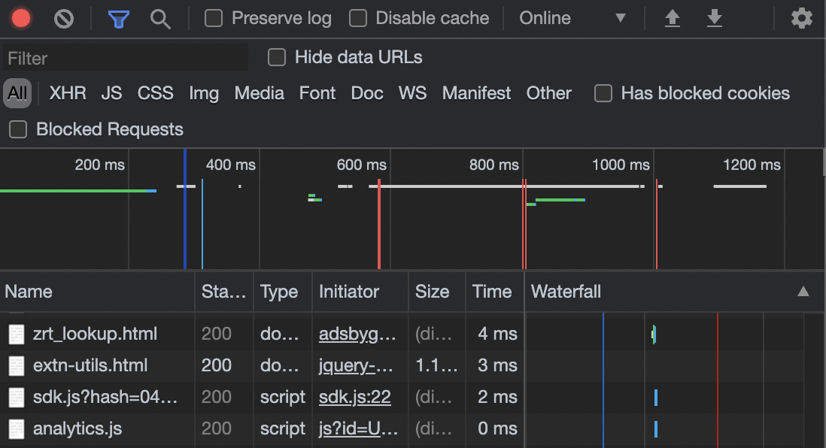Screen dimensions: 826x448
Task: Focus the Filter text field
Action: [126, 58]
